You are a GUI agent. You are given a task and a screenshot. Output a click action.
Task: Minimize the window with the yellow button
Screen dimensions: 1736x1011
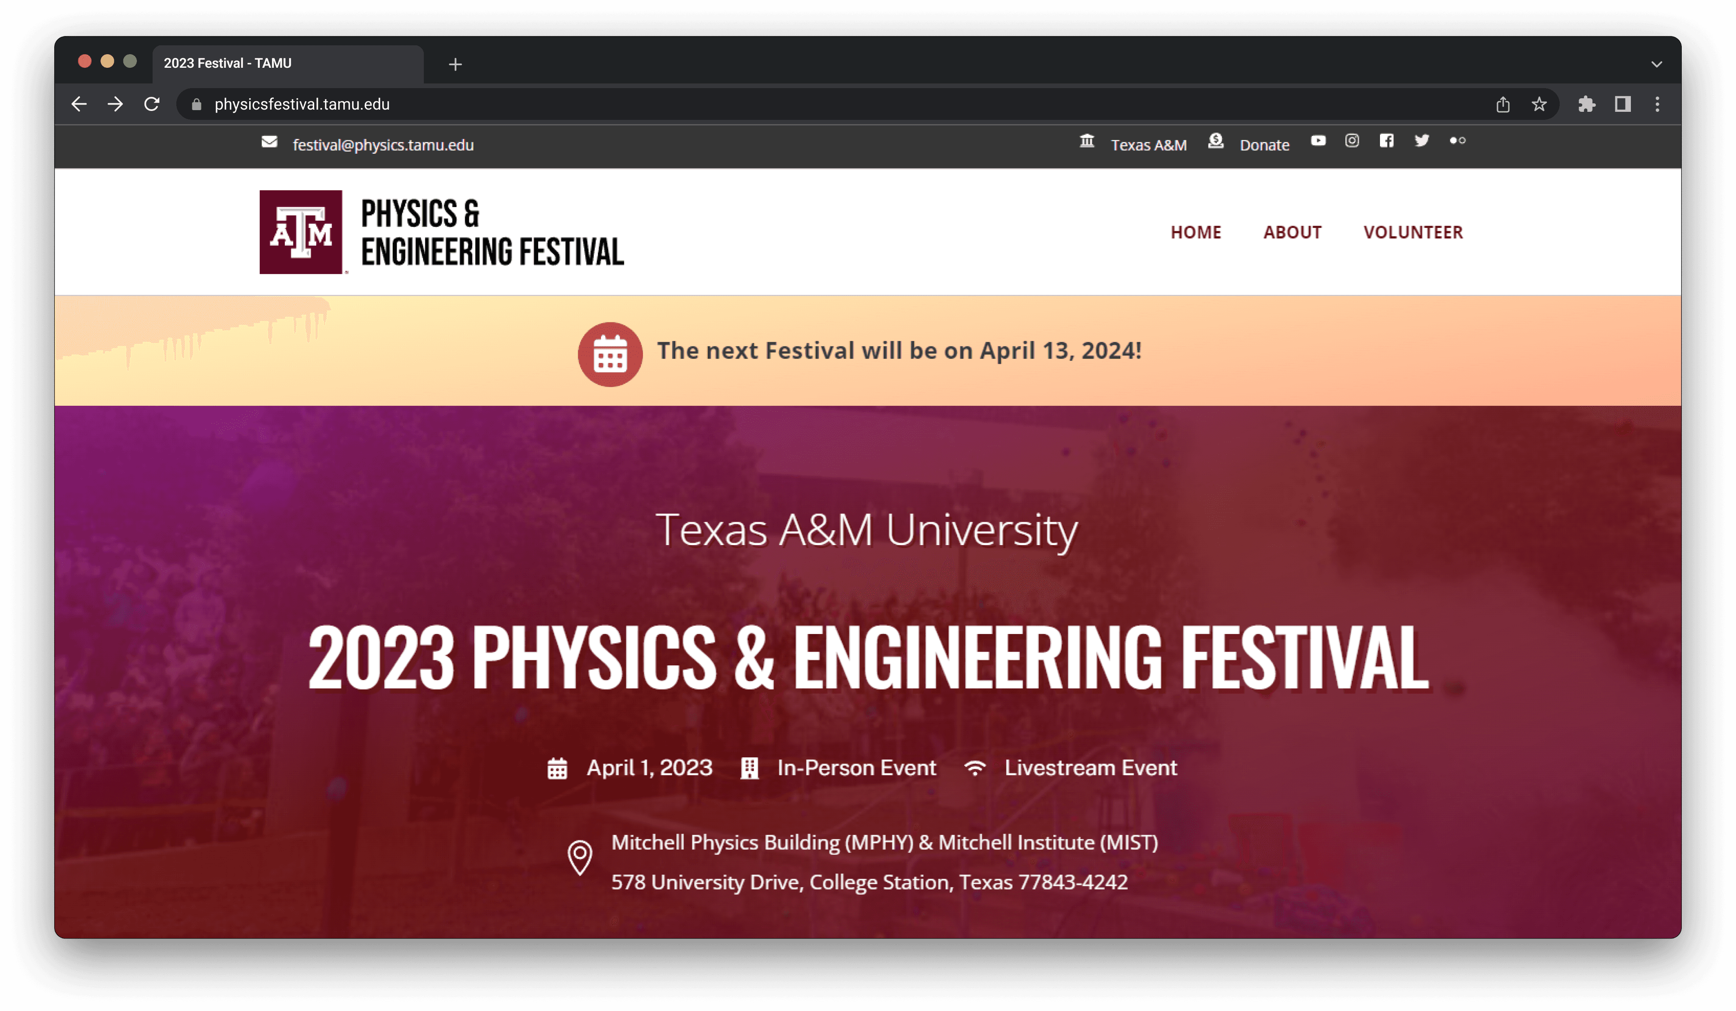point(108,61)
